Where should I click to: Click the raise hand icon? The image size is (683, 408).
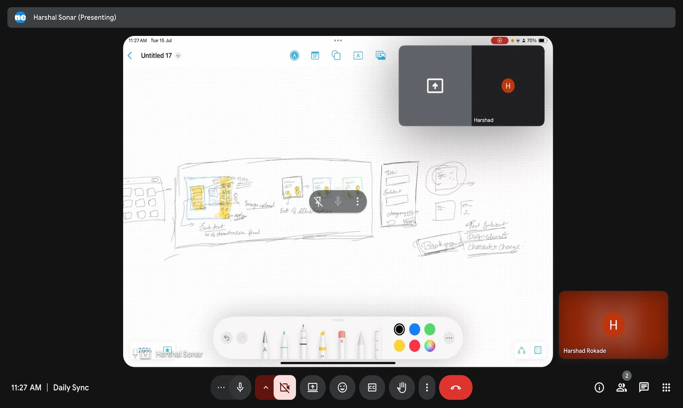point(402,387)
